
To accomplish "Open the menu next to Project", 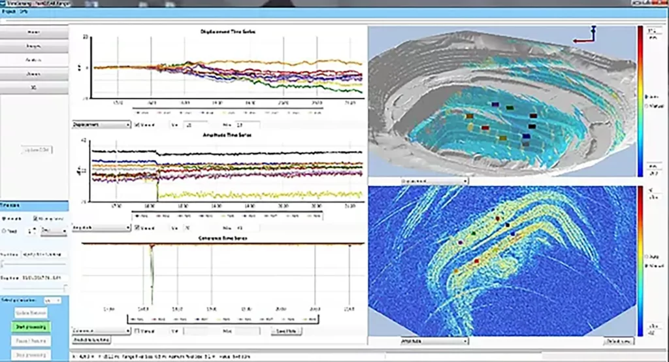I will pos(23,12).
